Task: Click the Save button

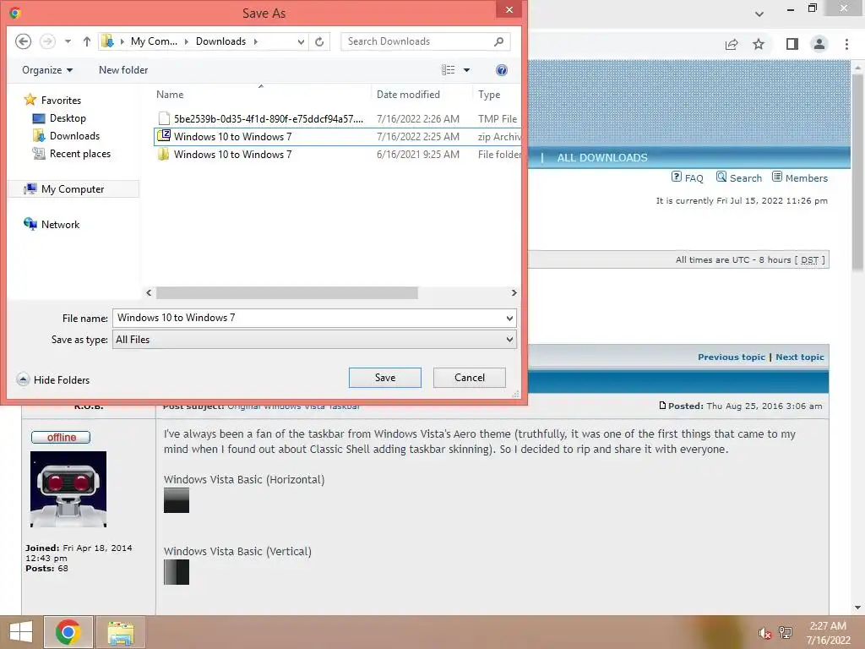Action: click(385, 378)
